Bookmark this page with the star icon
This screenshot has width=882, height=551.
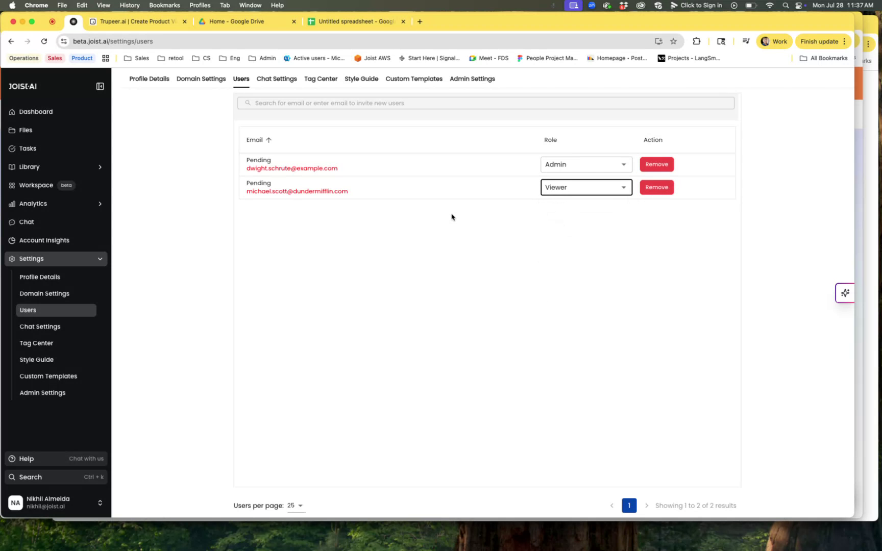673,41
